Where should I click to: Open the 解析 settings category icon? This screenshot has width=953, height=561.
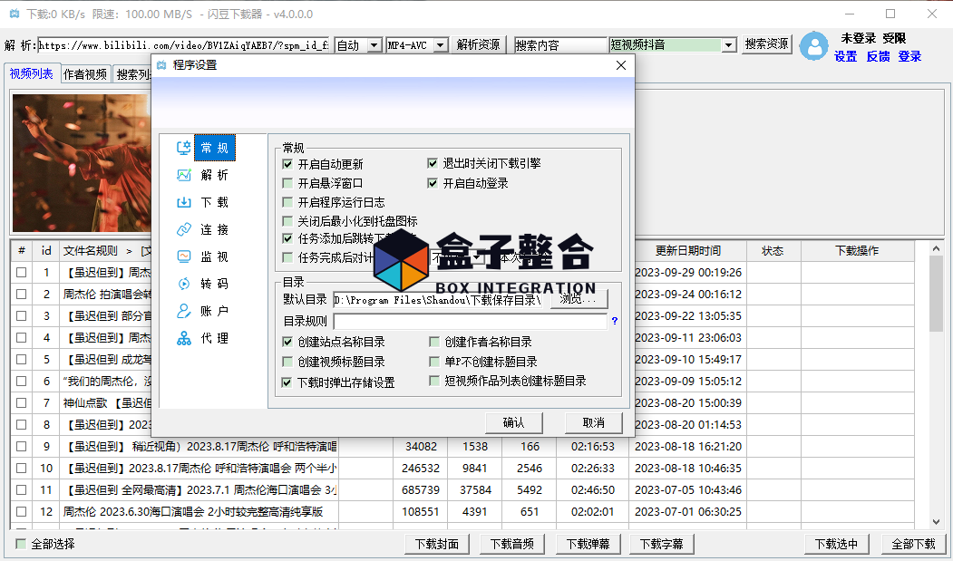pos(183,175)
